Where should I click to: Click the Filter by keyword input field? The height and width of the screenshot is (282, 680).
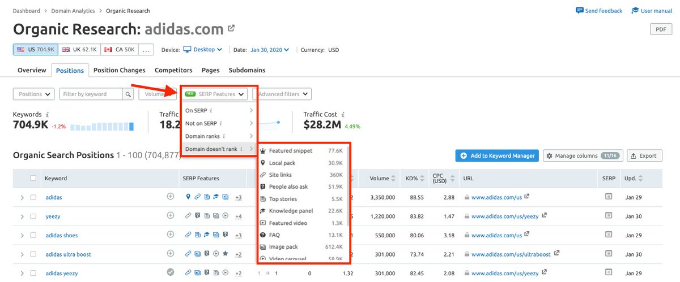(x=91, y=94)
